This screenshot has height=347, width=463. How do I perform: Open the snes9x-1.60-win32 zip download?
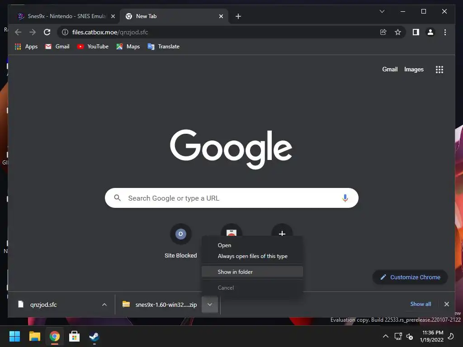coord(160,305)
